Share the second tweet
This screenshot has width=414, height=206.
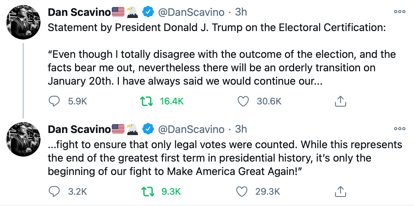click(x=340, y=192)
